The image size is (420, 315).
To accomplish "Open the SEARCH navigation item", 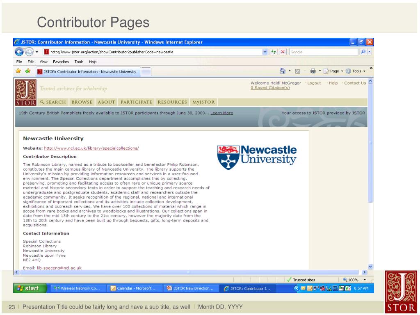I will click(x=53, y=102).
